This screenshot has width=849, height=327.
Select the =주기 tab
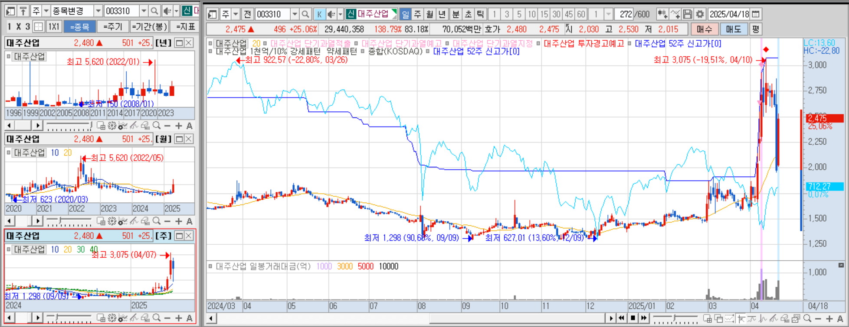pyautogui.click(x=113, y=27)
